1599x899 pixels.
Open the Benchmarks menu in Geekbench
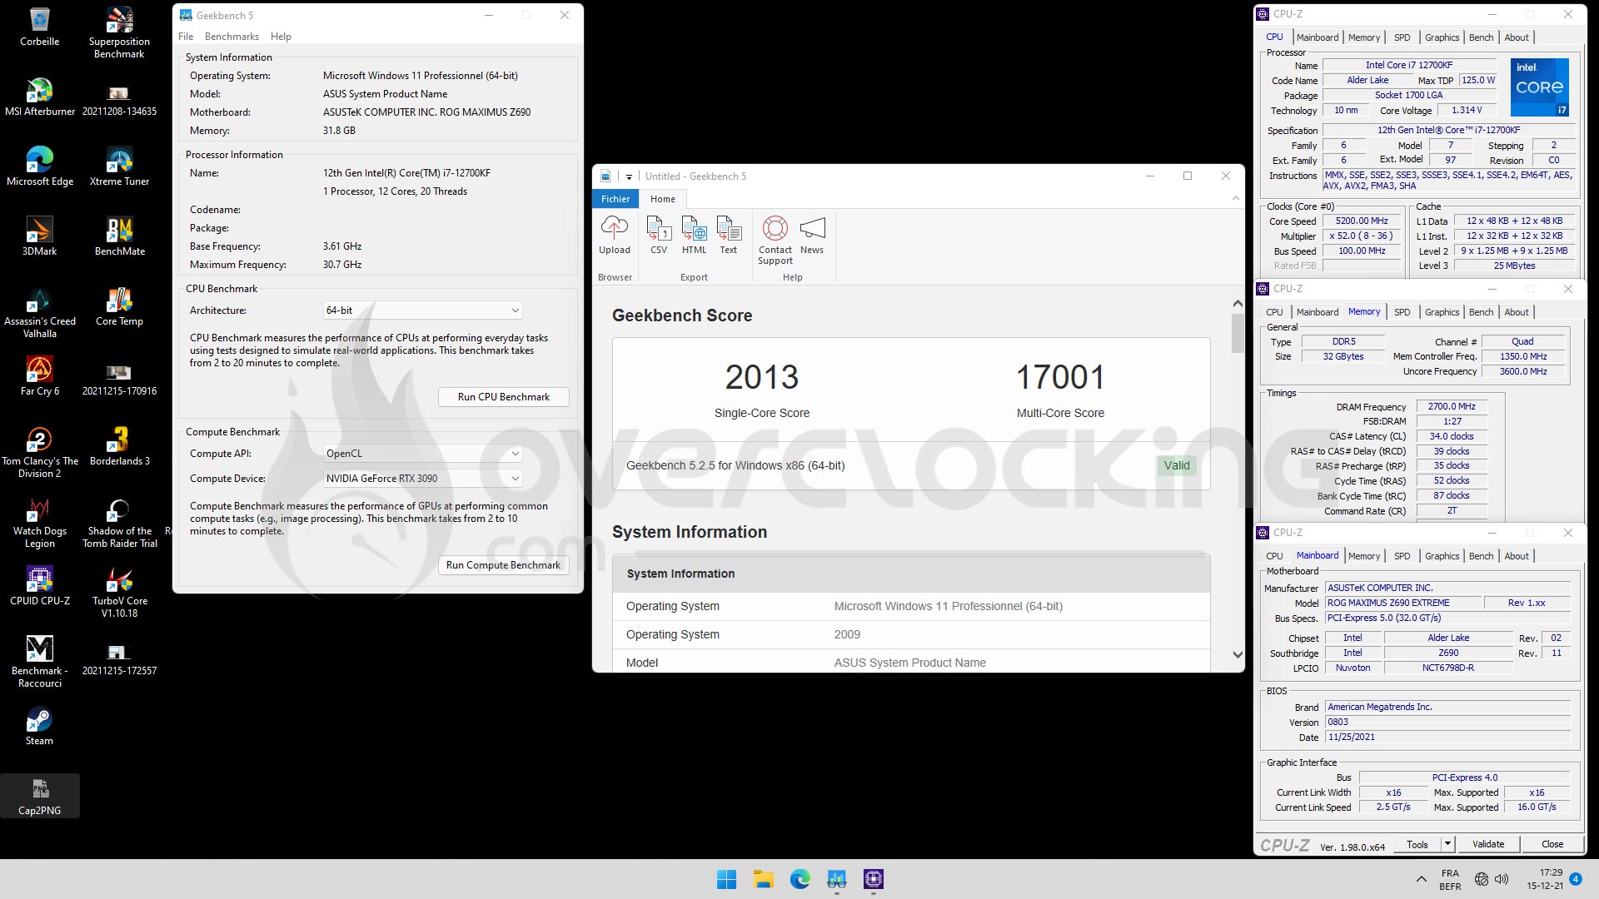(x=232, y=37)
